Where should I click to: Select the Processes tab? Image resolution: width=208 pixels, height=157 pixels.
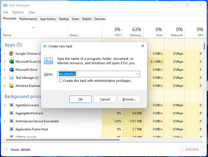[x=10, y=18]
